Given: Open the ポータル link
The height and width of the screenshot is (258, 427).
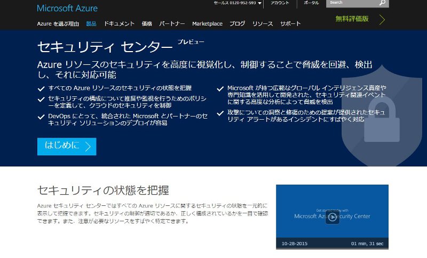Looking at the screenshot, I should (x=311, y=3).
